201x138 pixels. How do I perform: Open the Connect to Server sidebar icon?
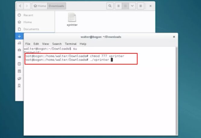pos(19,85)
